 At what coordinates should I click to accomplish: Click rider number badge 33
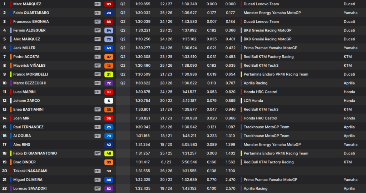coord(109,162)
